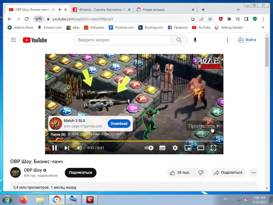Screen dimensions: 273x205
Task: Pause the video with the pause button
Action: click(x=54, y=148)
